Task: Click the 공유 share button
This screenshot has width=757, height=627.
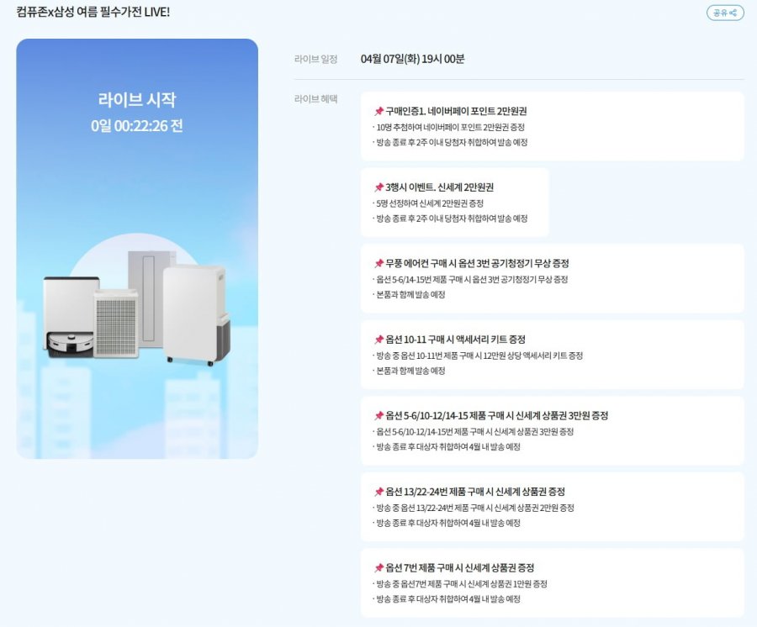Action: tap(724, 13)
